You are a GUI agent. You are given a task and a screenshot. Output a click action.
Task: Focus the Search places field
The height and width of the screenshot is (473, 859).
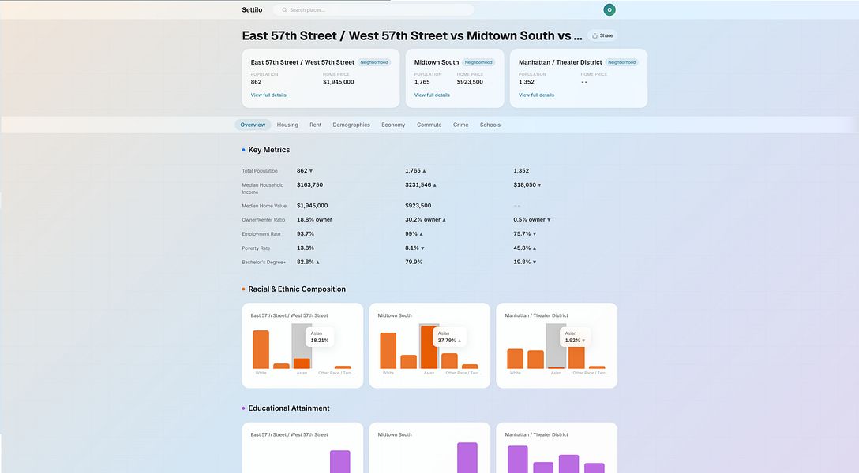pos(373,9)
